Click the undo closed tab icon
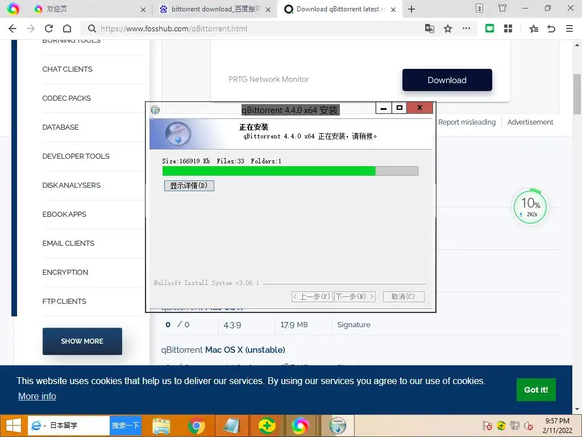 coord(551,28)
